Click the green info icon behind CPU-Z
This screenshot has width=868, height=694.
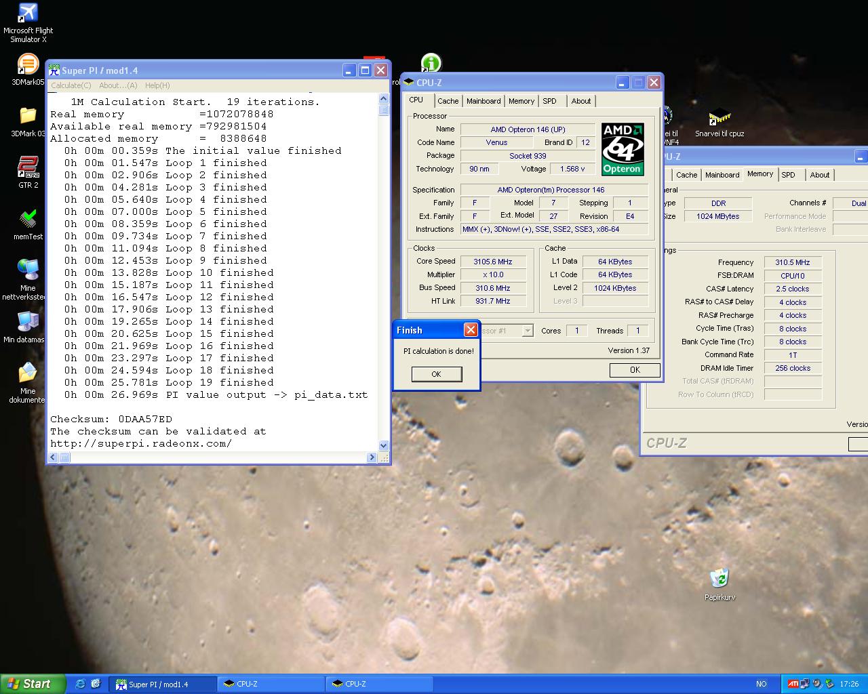(431, 63)
